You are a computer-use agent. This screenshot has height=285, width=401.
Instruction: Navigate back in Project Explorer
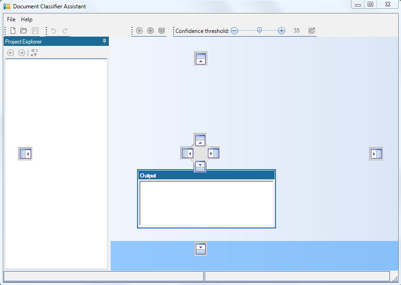pyautogui.click(x=10, y=53)
